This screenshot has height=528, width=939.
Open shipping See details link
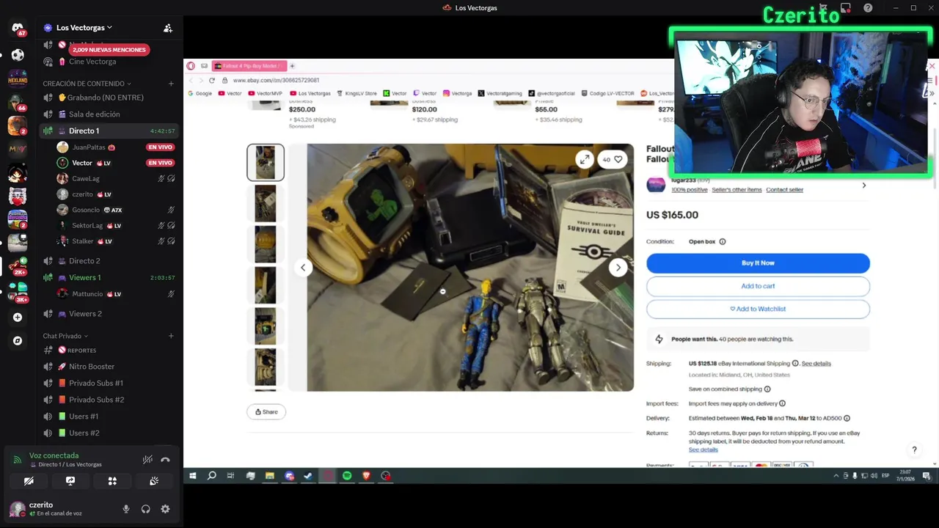[816, 364]
